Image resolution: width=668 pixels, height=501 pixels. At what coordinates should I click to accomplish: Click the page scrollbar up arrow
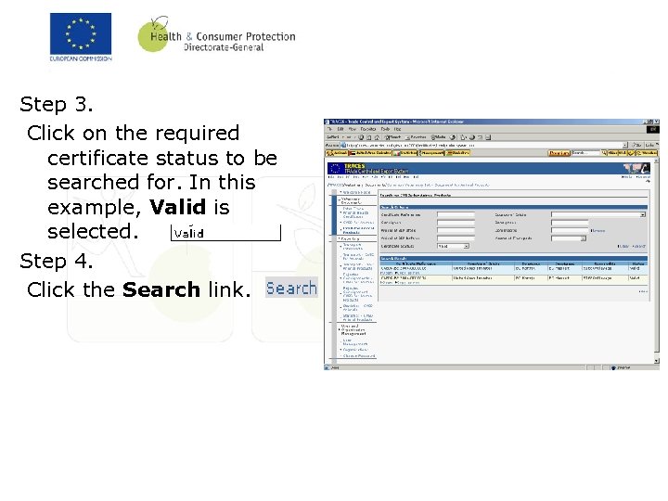click(x=656, y=161)
